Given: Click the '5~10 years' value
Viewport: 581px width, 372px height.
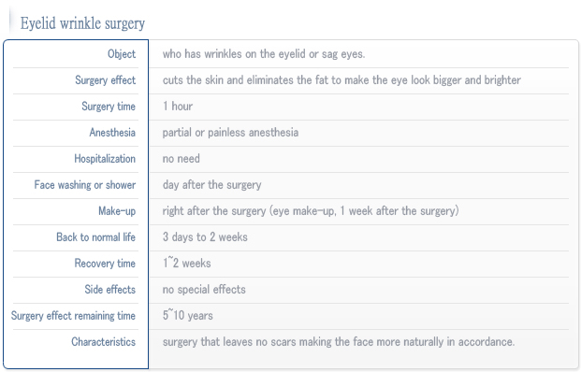Looking at the screenshot, I should tap(188, 316).
